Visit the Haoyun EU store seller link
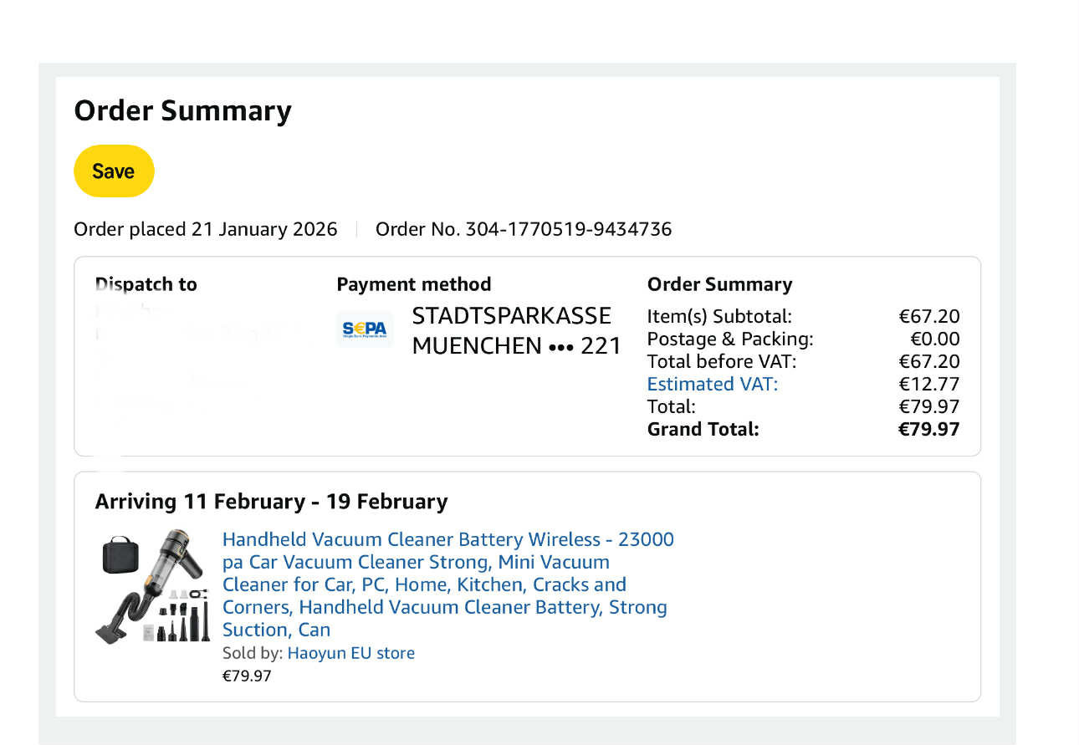This screenshot has width=1079, height=745. coord(351,653)
